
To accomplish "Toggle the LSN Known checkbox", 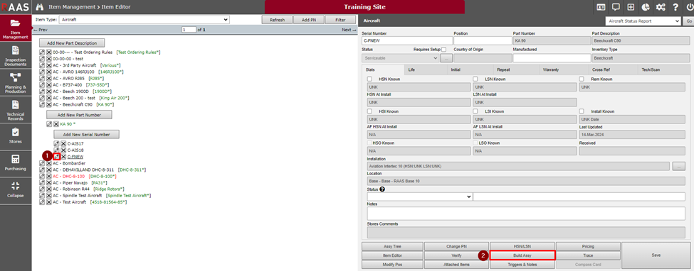I will point(475,79).
